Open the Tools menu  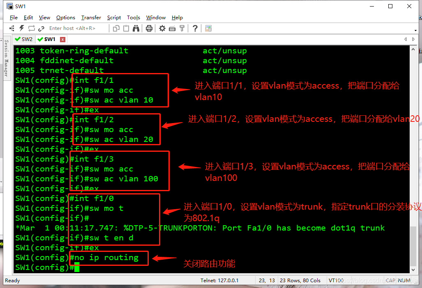pyautogui.click(x=134, y=18)
